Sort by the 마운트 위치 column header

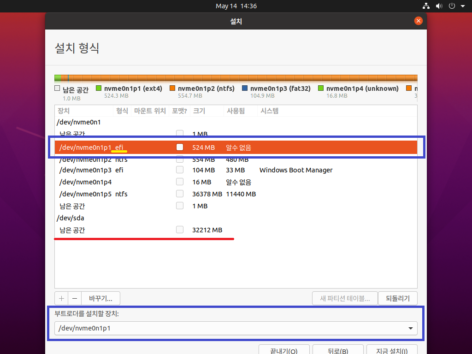tap(150, 111)
